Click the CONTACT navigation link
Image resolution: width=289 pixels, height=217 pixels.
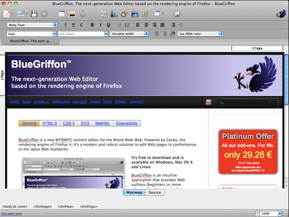[136, 102]
